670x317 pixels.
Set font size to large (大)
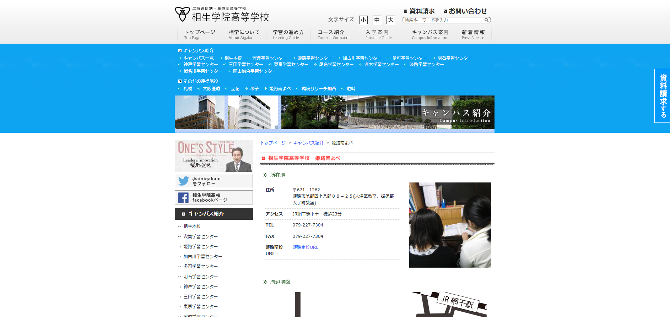tap(390, 20)
